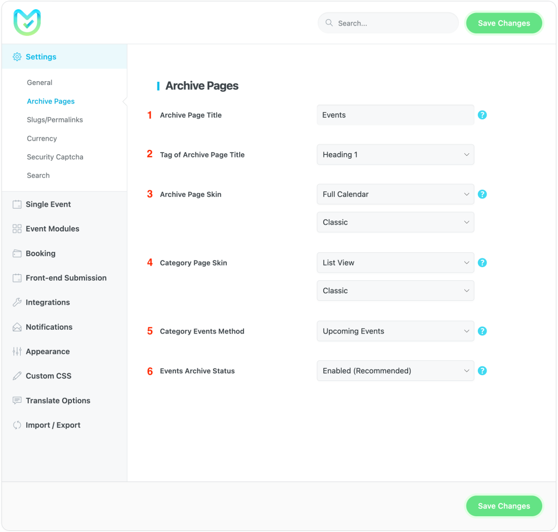This screenshot has width=558, height=532.
Task: Expand the List View skin dropdown
Action: click(x=395, y=263)
